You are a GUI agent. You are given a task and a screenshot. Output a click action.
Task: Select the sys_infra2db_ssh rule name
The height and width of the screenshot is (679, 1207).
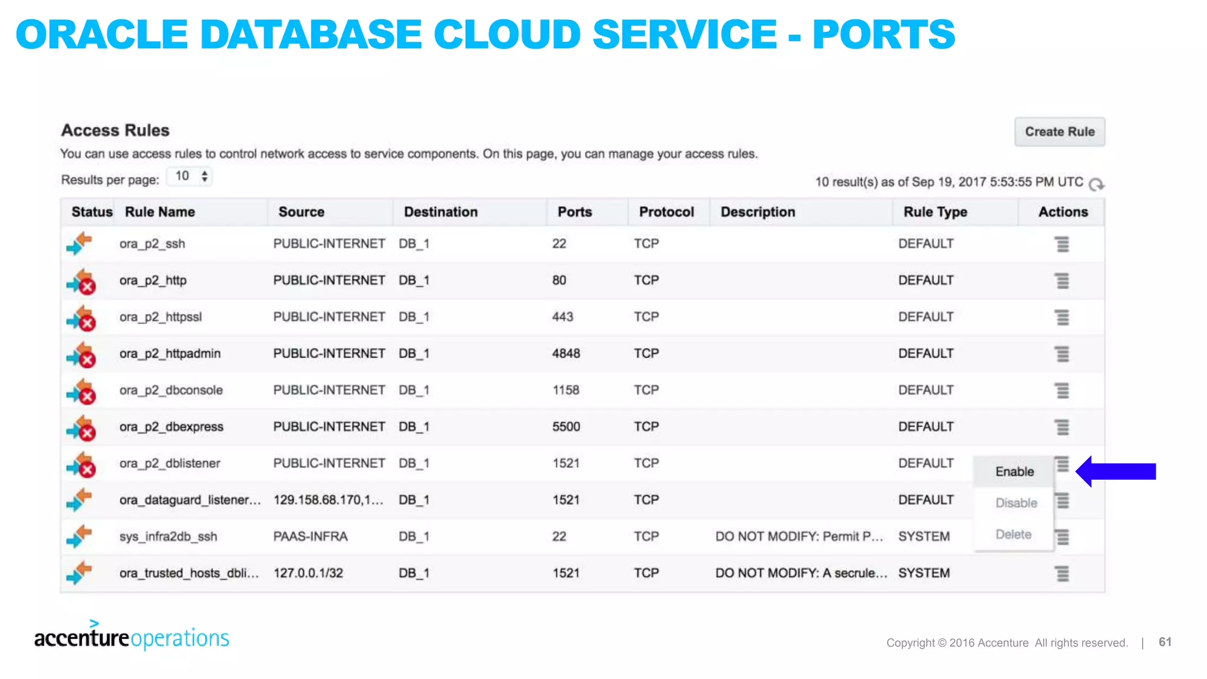click(168, 536)
